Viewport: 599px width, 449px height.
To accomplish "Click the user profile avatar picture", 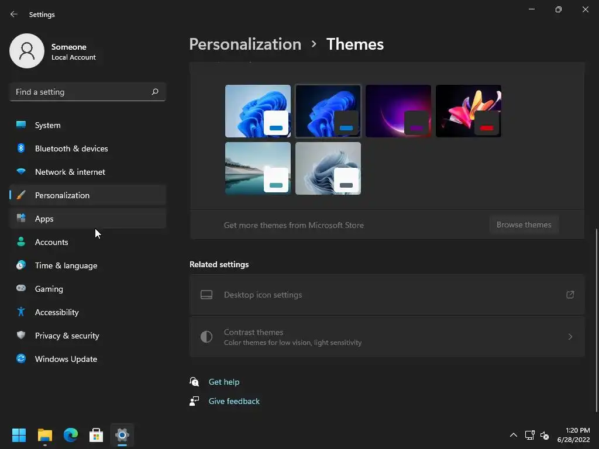I will coord(27,51).
